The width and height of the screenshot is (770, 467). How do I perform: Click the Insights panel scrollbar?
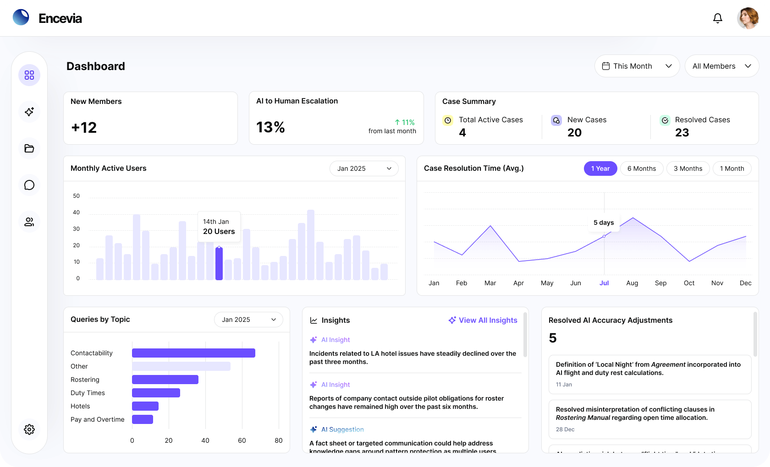click(525, 335)
